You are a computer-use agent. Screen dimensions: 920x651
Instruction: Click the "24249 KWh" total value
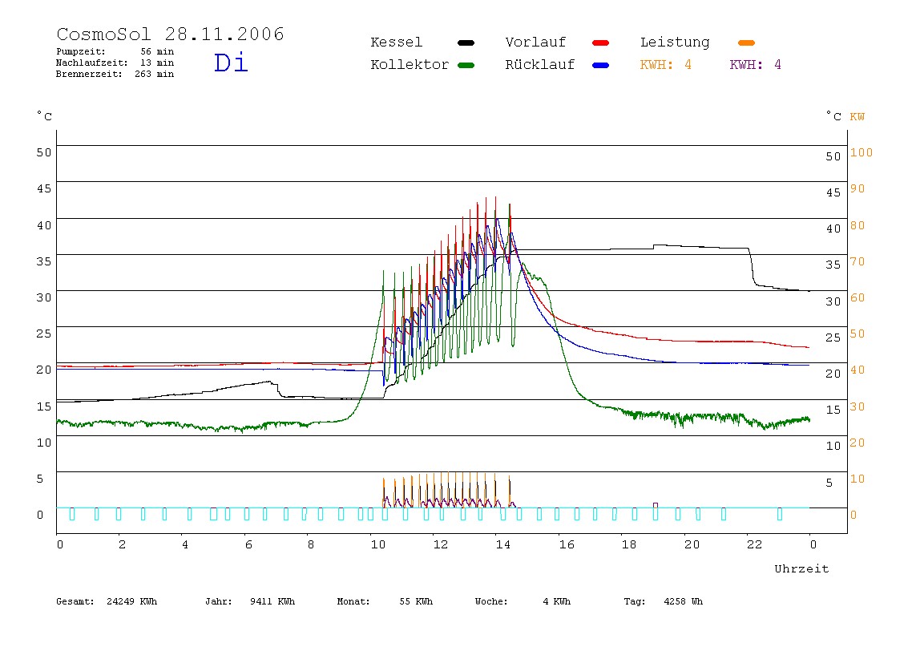click(132, 601)
